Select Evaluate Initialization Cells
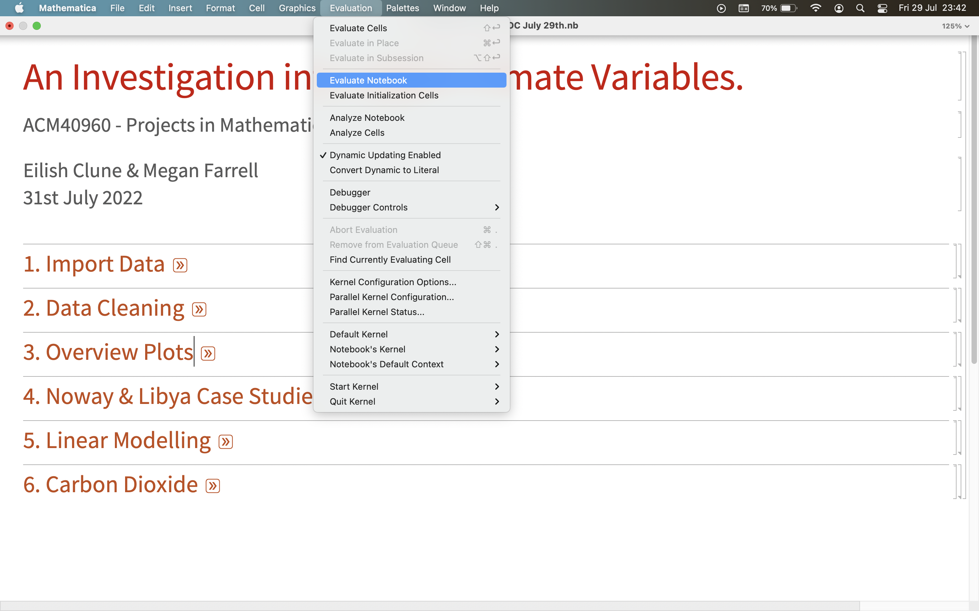 (x=411, y=95)
